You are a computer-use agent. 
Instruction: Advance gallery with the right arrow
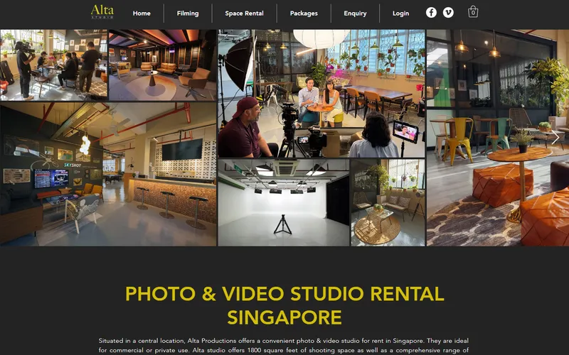click(x=555, y=138)
